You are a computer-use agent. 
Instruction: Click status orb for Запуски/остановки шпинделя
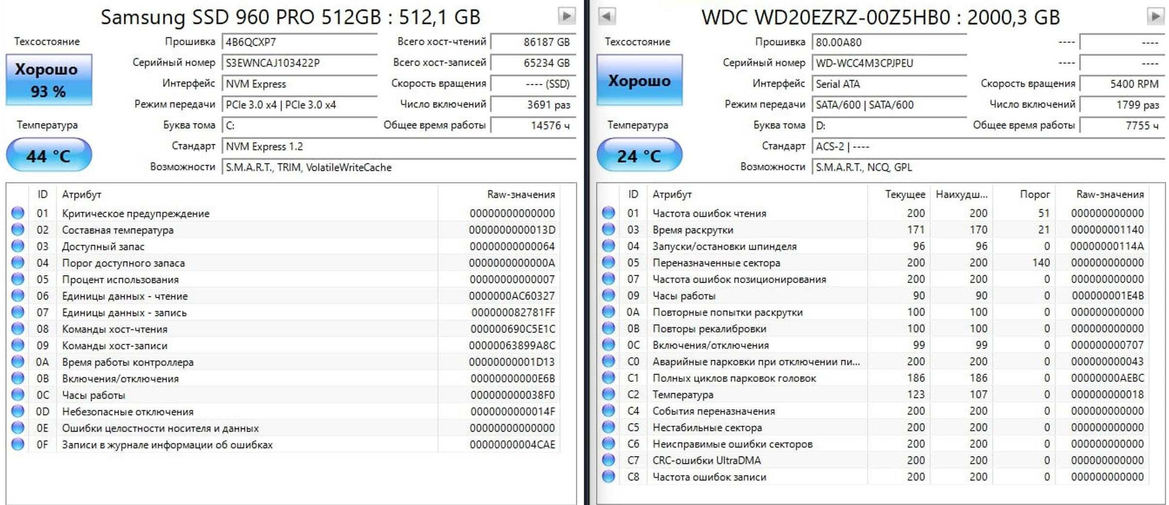[608, 245]
